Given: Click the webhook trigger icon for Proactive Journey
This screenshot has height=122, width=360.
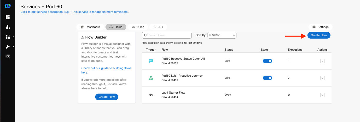Looking at the screenshot, I should (151, 78).
